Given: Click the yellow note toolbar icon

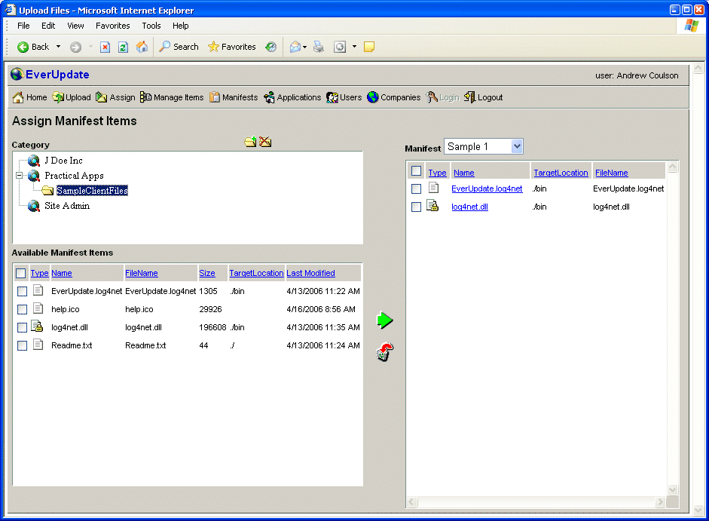Looking at the screenshot, I should [369, 47].
